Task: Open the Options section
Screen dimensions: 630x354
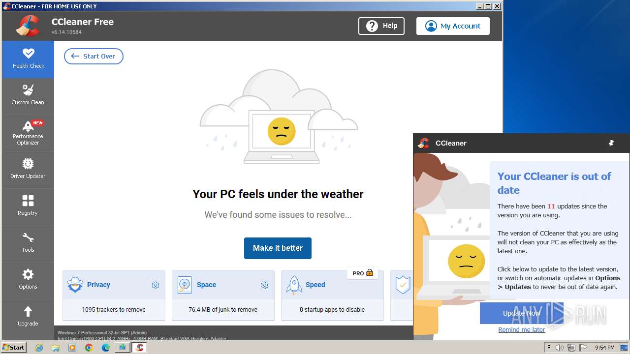Action: click(28, 280)
